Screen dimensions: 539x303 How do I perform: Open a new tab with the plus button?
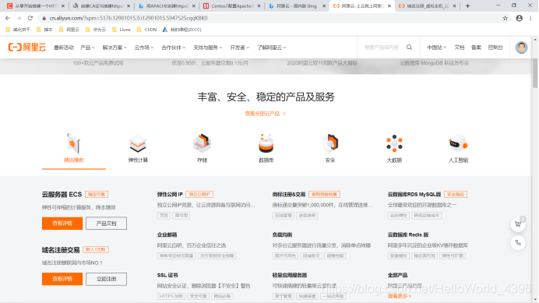pyautogui.click(x=467, y=6)
